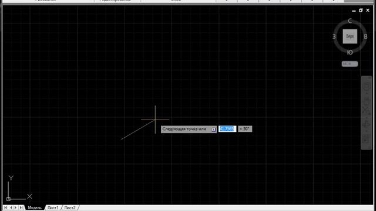Select the С (north) compass direction

[x=350, y=21]
